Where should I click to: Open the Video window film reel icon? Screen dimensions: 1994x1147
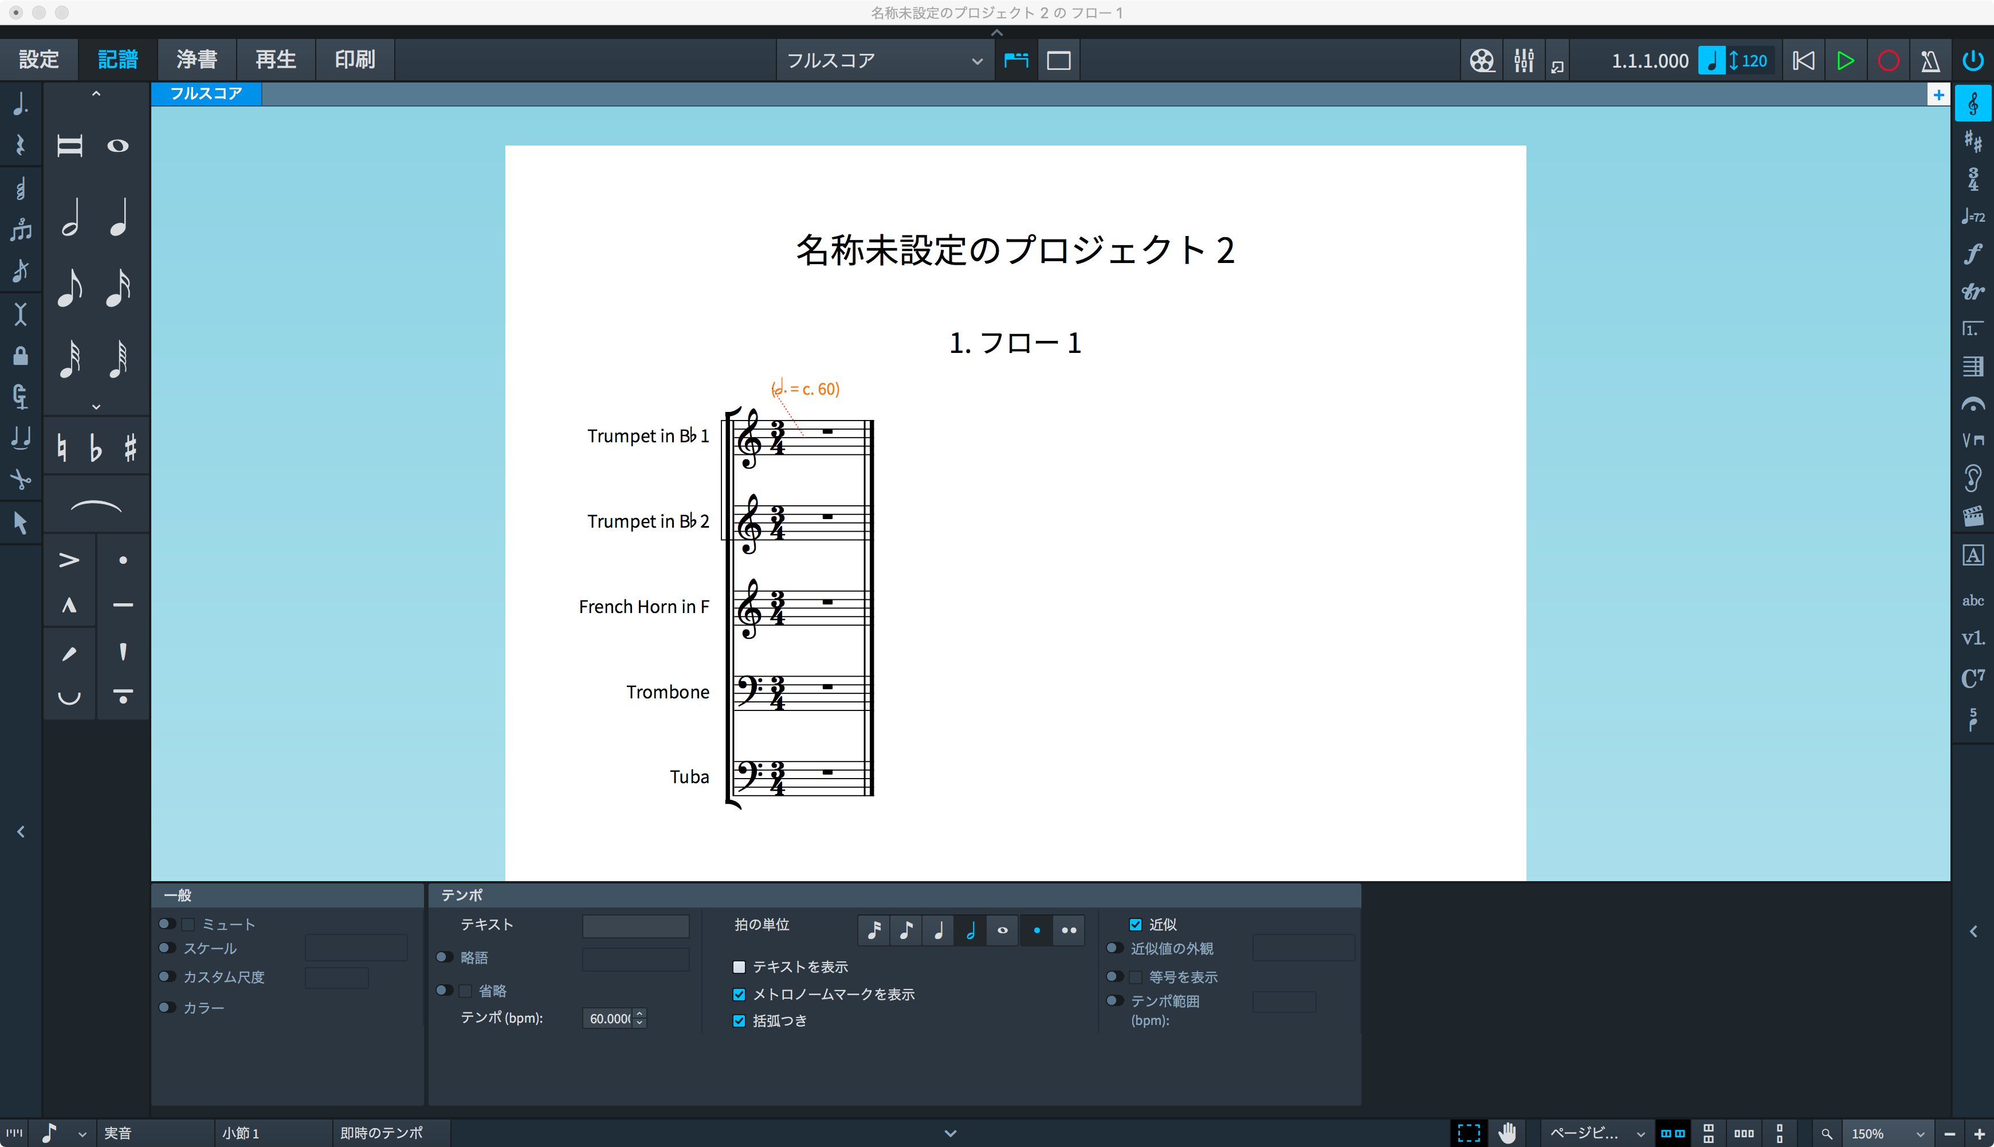[x=1482, y=61]
